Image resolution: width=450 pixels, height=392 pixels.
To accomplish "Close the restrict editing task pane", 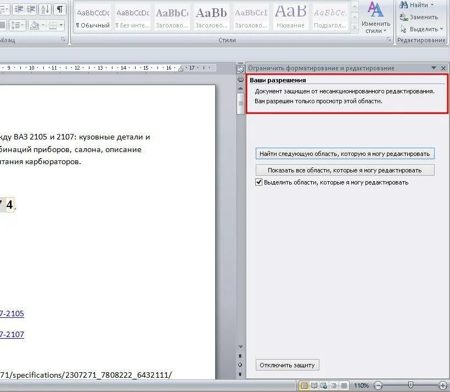I will pos(443,68).
